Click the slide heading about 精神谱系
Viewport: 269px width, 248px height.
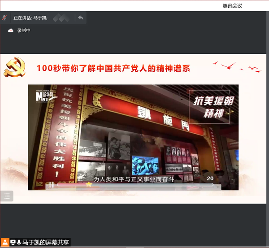click(x=113, y=69)
